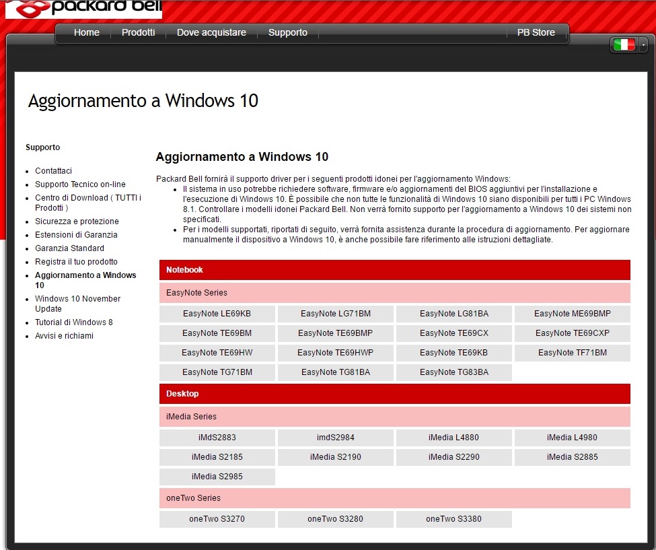Open the language dropdown arrow beside flag
Viewport: 656px width, 550px height.
coord(644,44)
